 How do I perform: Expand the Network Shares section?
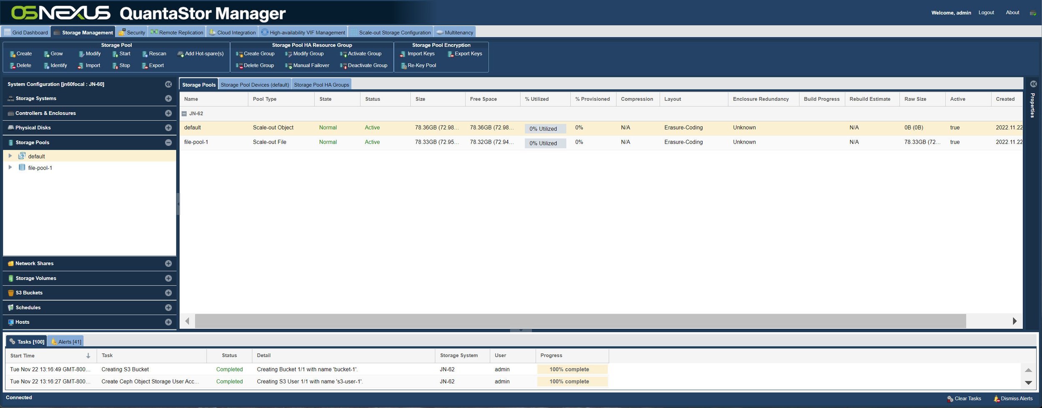tap(168, 263)
